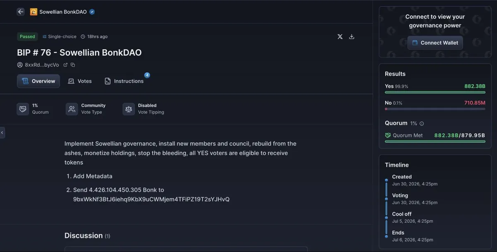The image size is (497, 252).
Task: Click the No total 710.85M
Action: coord(475,103)
